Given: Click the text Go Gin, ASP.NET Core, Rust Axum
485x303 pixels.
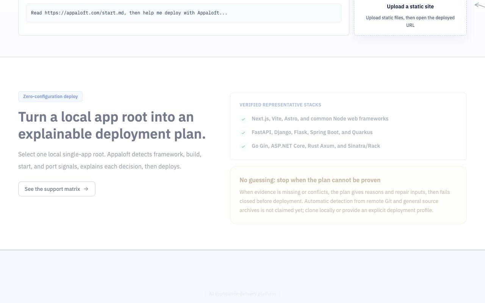Looking at the screenshot, I should tap(316, 146).
